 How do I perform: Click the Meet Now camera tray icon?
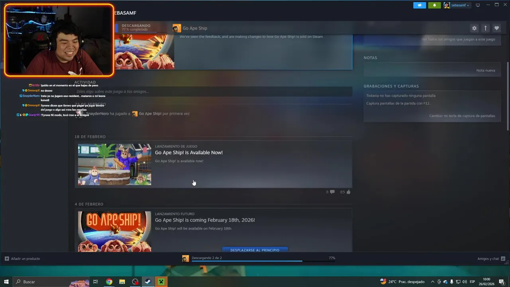tap(439, 282)
